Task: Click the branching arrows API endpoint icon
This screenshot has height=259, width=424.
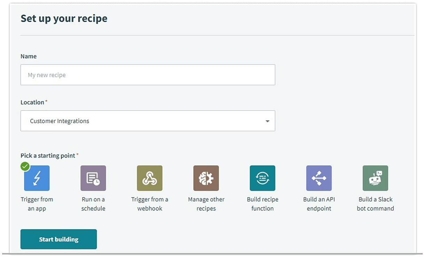Action: pos(319,178)
